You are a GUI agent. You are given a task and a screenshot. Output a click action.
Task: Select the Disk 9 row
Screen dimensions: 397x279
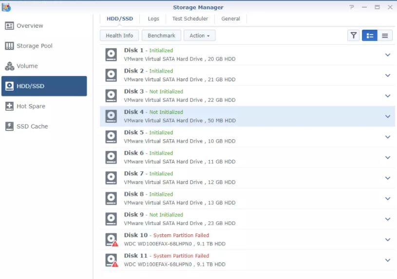[x=244, y=219]
